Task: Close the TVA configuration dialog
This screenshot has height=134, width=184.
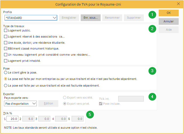Action: pos(178,4)
